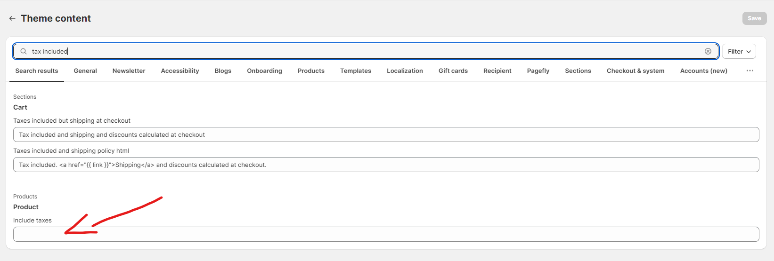Go to the Blogs tab

tap(223, 71)
